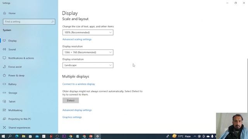This screenshot has width=248, height=139.
Task: Click the Tablet icon in sidebar
Action: tap(4, 101)
